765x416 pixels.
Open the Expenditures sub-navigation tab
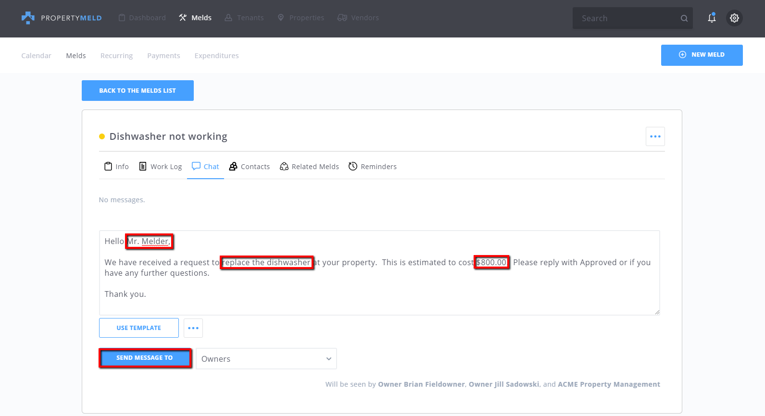click(x=216, y=56)
